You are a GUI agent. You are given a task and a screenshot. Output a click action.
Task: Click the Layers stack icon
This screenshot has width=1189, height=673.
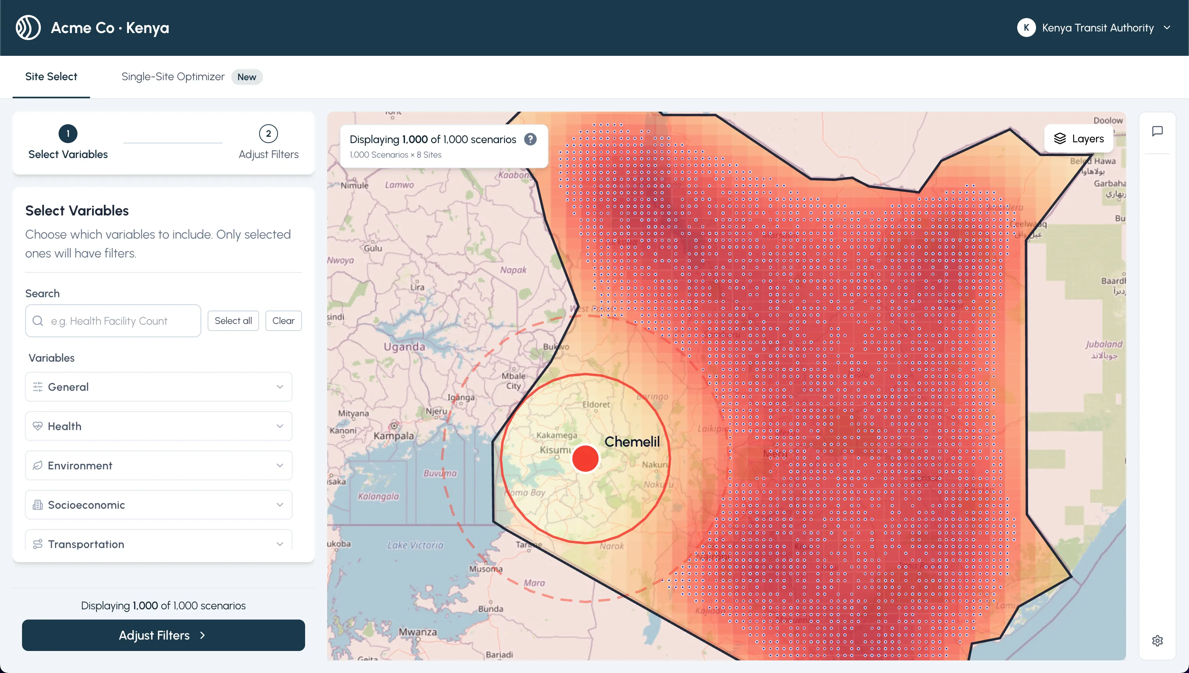point(1060,139)
